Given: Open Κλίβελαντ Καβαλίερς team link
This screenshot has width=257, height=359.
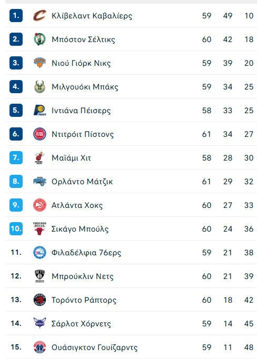Looking at the screenshot, I should point(92,16).
